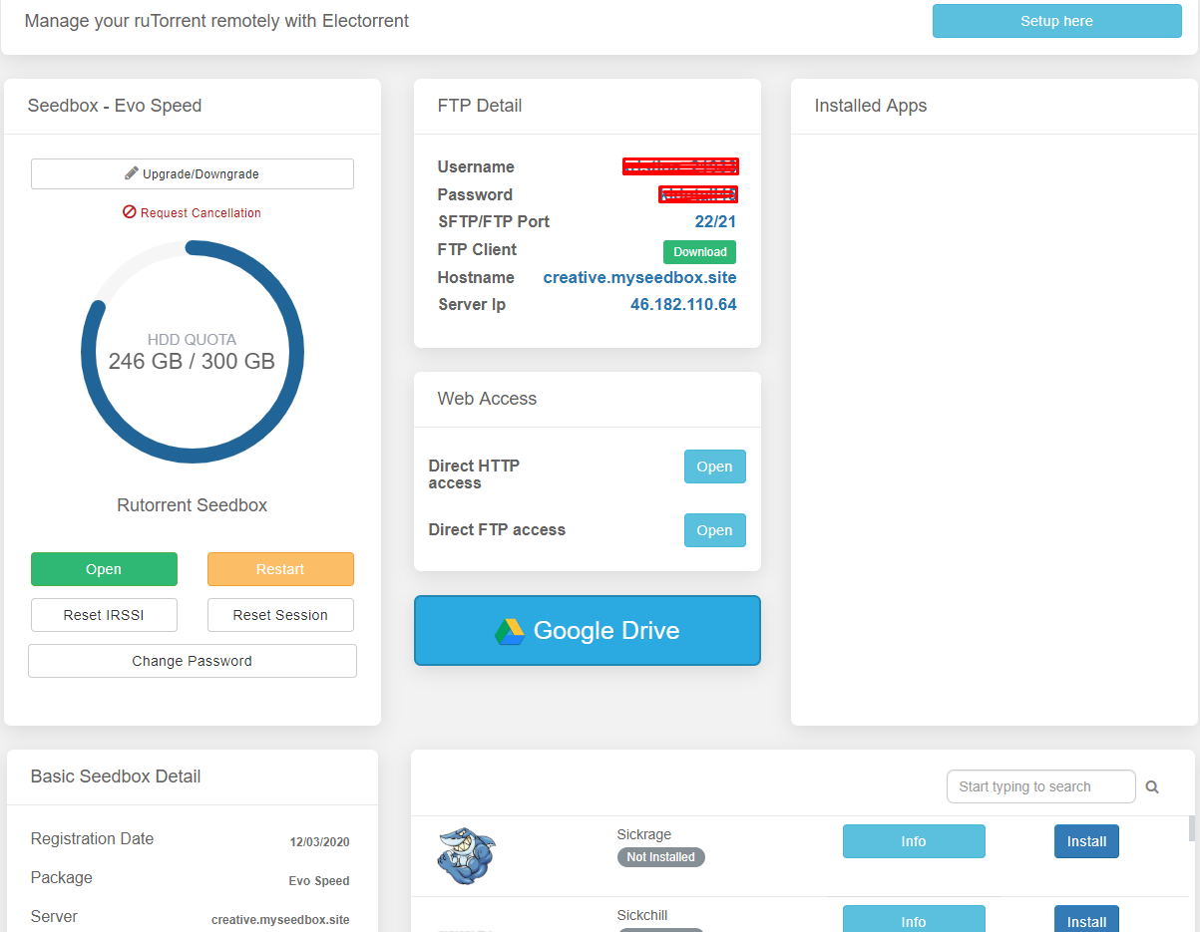View Info for Sickrage
The image size is (1200, 932).
pos(914,841)
